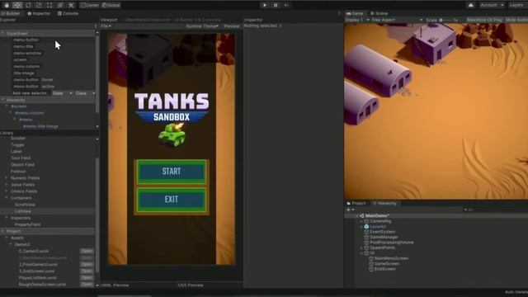Open PlayerListItem.uxml with Open button
Image resolution: width=528 pixels, height=297 pixels.
pos(87,278)
